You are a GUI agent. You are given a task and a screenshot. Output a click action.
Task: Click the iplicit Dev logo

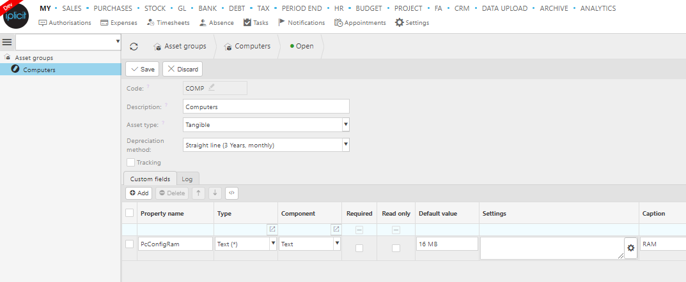[x=16, y=15]
